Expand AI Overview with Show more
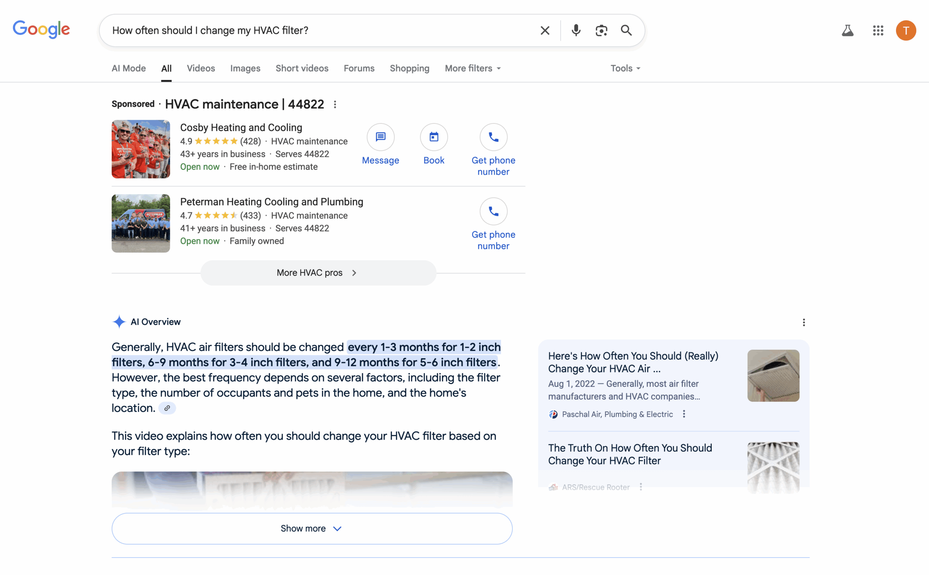The height and width of the screenshot is (575, 929). click(312, 529)
